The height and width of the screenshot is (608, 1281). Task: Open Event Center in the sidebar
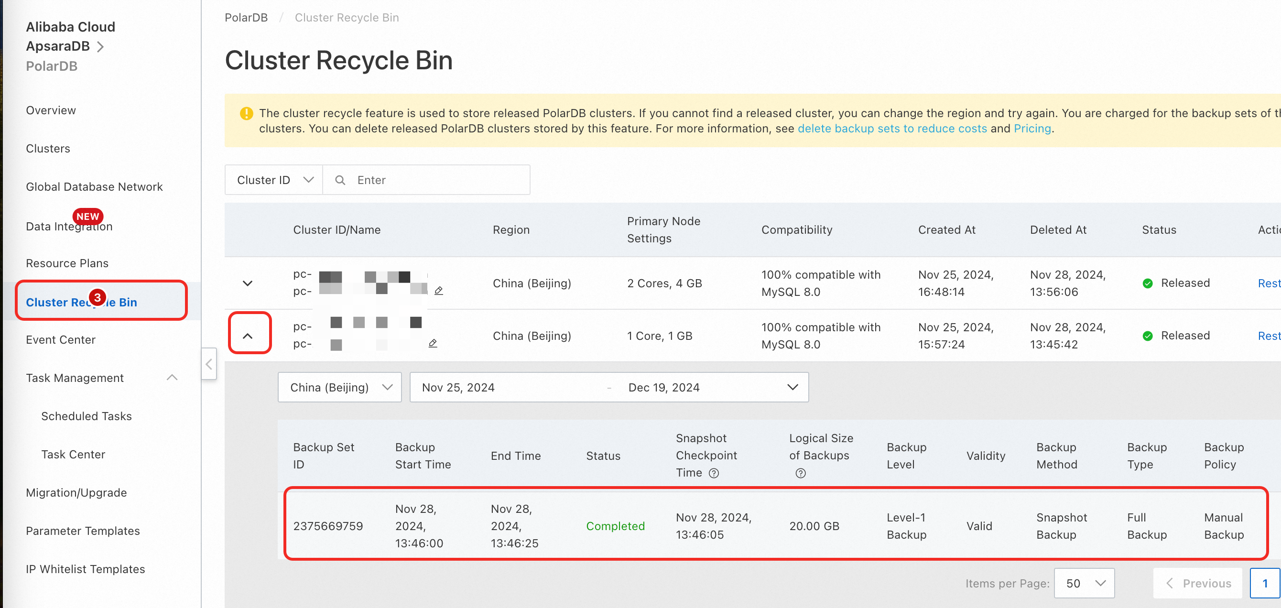pos(61,340)
